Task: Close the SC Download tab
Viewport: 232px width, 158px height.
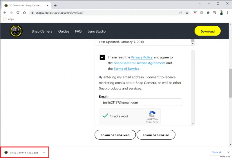Action: pos(48,5)
